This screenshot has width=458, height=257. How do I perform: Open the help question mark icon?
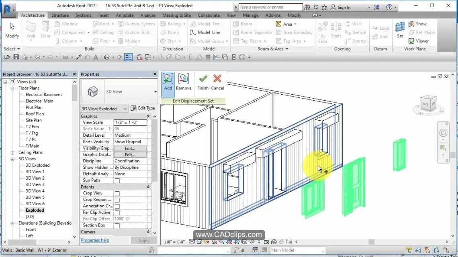pos(389,7)
